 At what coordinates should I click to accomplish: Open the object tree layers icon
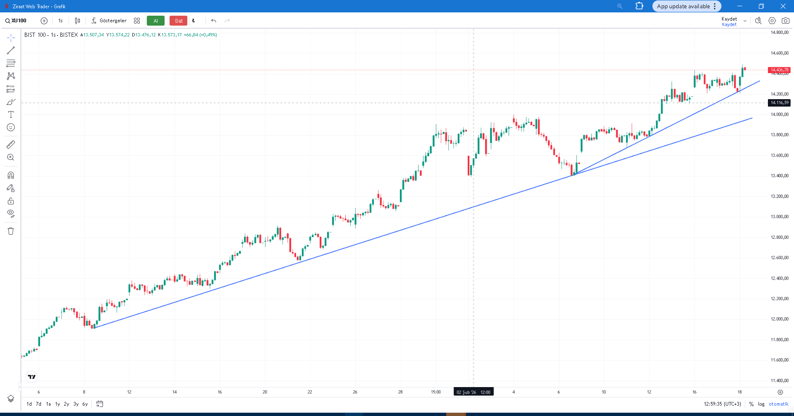click(11, 399)
